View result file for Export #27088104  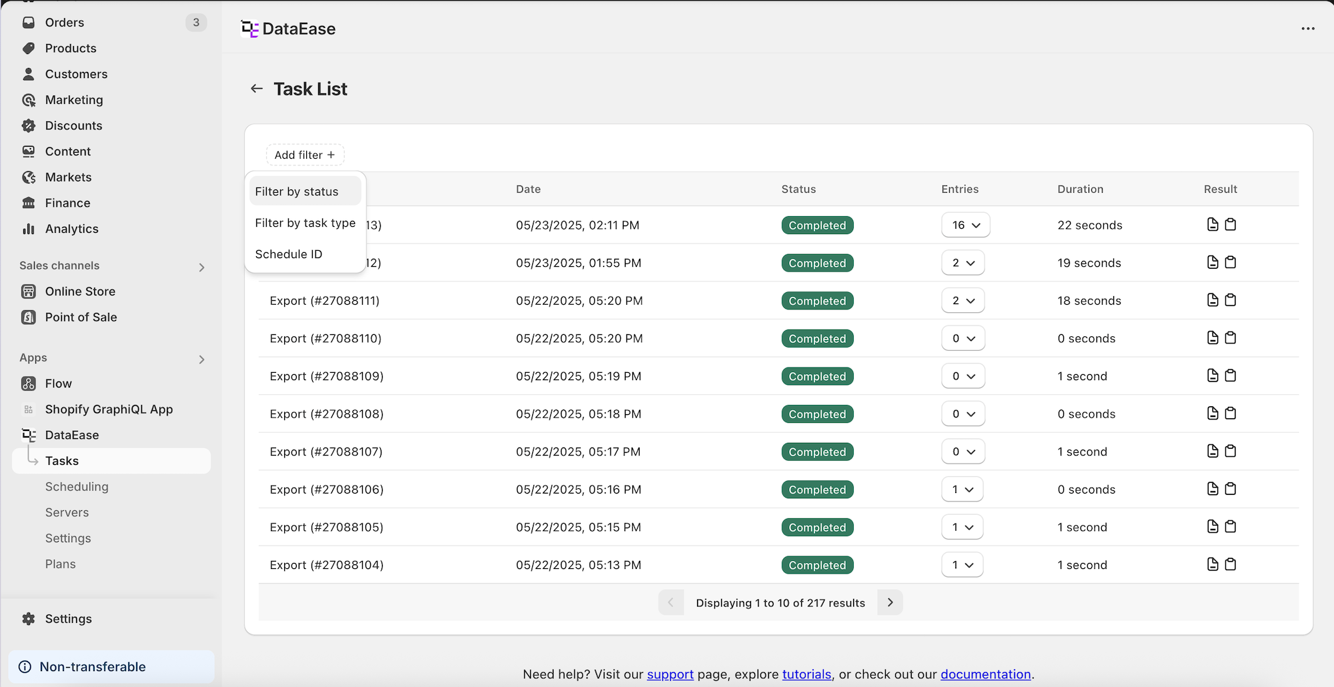tap(1213, 564)
